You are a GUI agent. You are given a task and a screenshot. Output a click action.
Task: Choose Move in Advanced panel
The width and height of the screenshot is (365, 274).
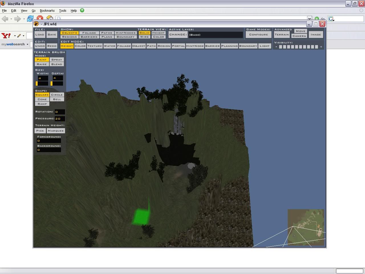click(x=301, y=31)
